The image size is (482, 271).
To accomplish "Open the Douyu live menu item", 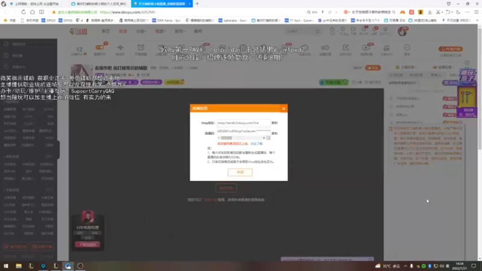I will pos(123,31).
